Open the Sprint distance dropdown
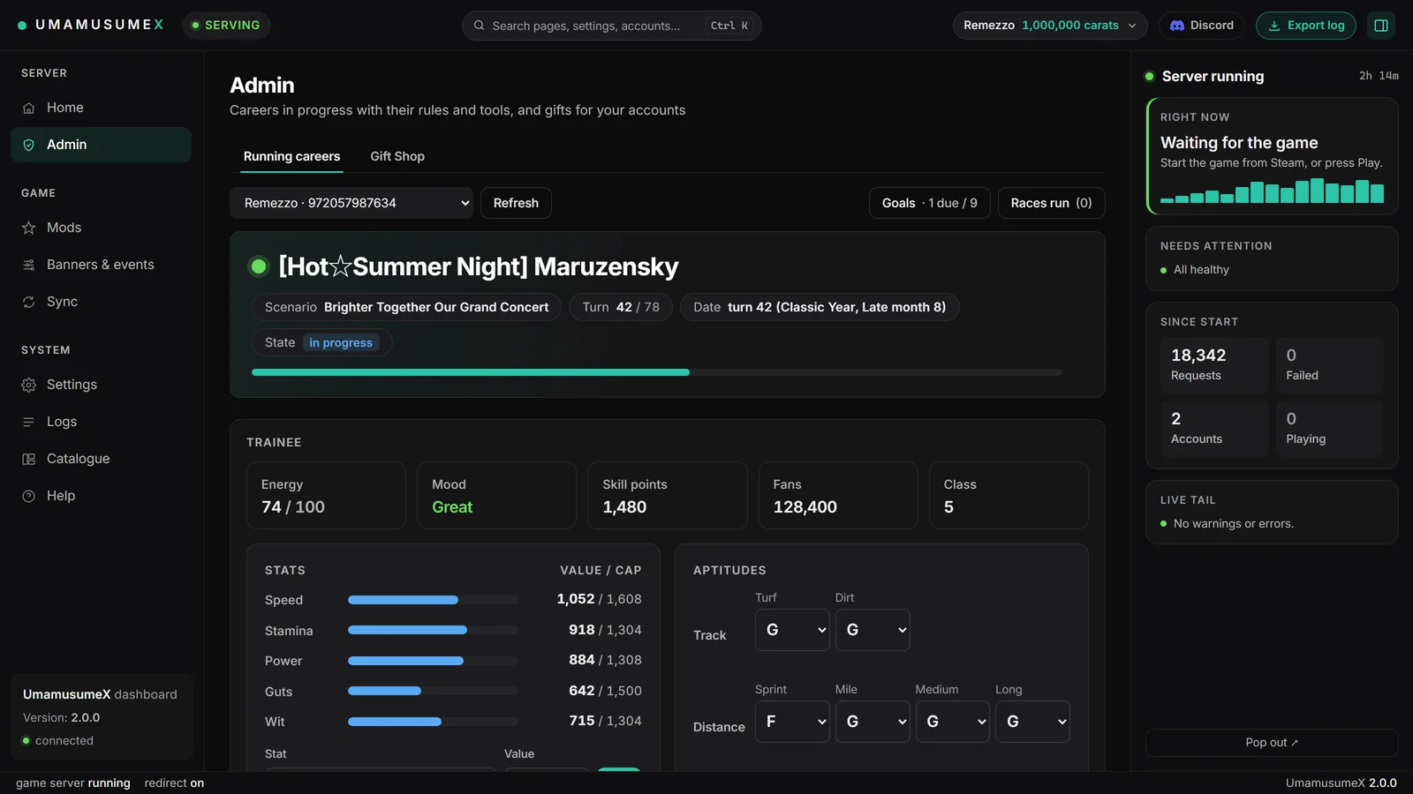Image resolution: width=1413 pixels, height=794 pixels. click(792, 722)
